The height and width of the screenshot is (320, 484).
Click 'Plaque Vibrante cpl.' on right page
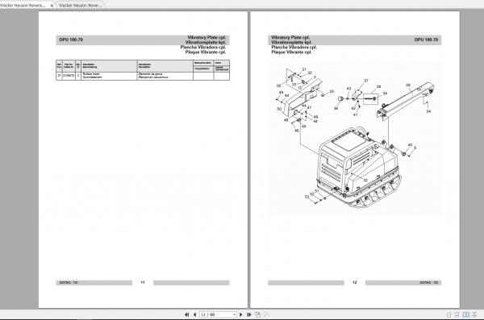coord(291,52)
